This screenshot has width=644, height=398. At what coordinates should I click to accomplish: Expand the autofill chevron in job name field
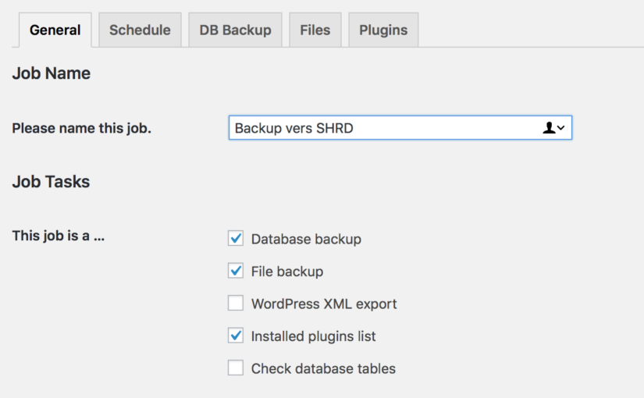click(561, 128)
